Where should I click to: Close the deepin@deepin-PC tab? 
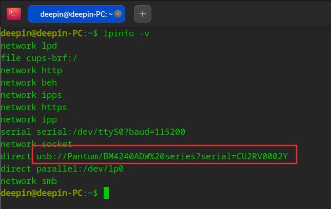118,14
